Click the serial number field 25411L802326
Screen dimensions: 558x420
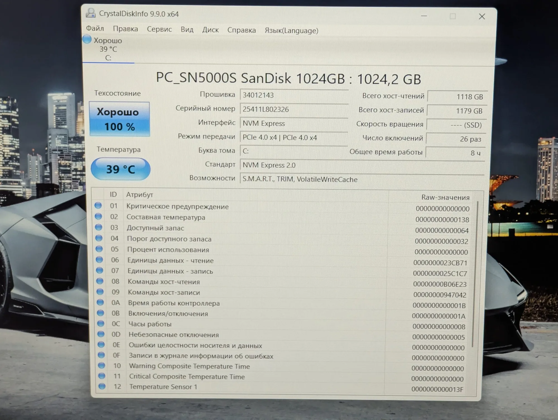pos(294,109)
